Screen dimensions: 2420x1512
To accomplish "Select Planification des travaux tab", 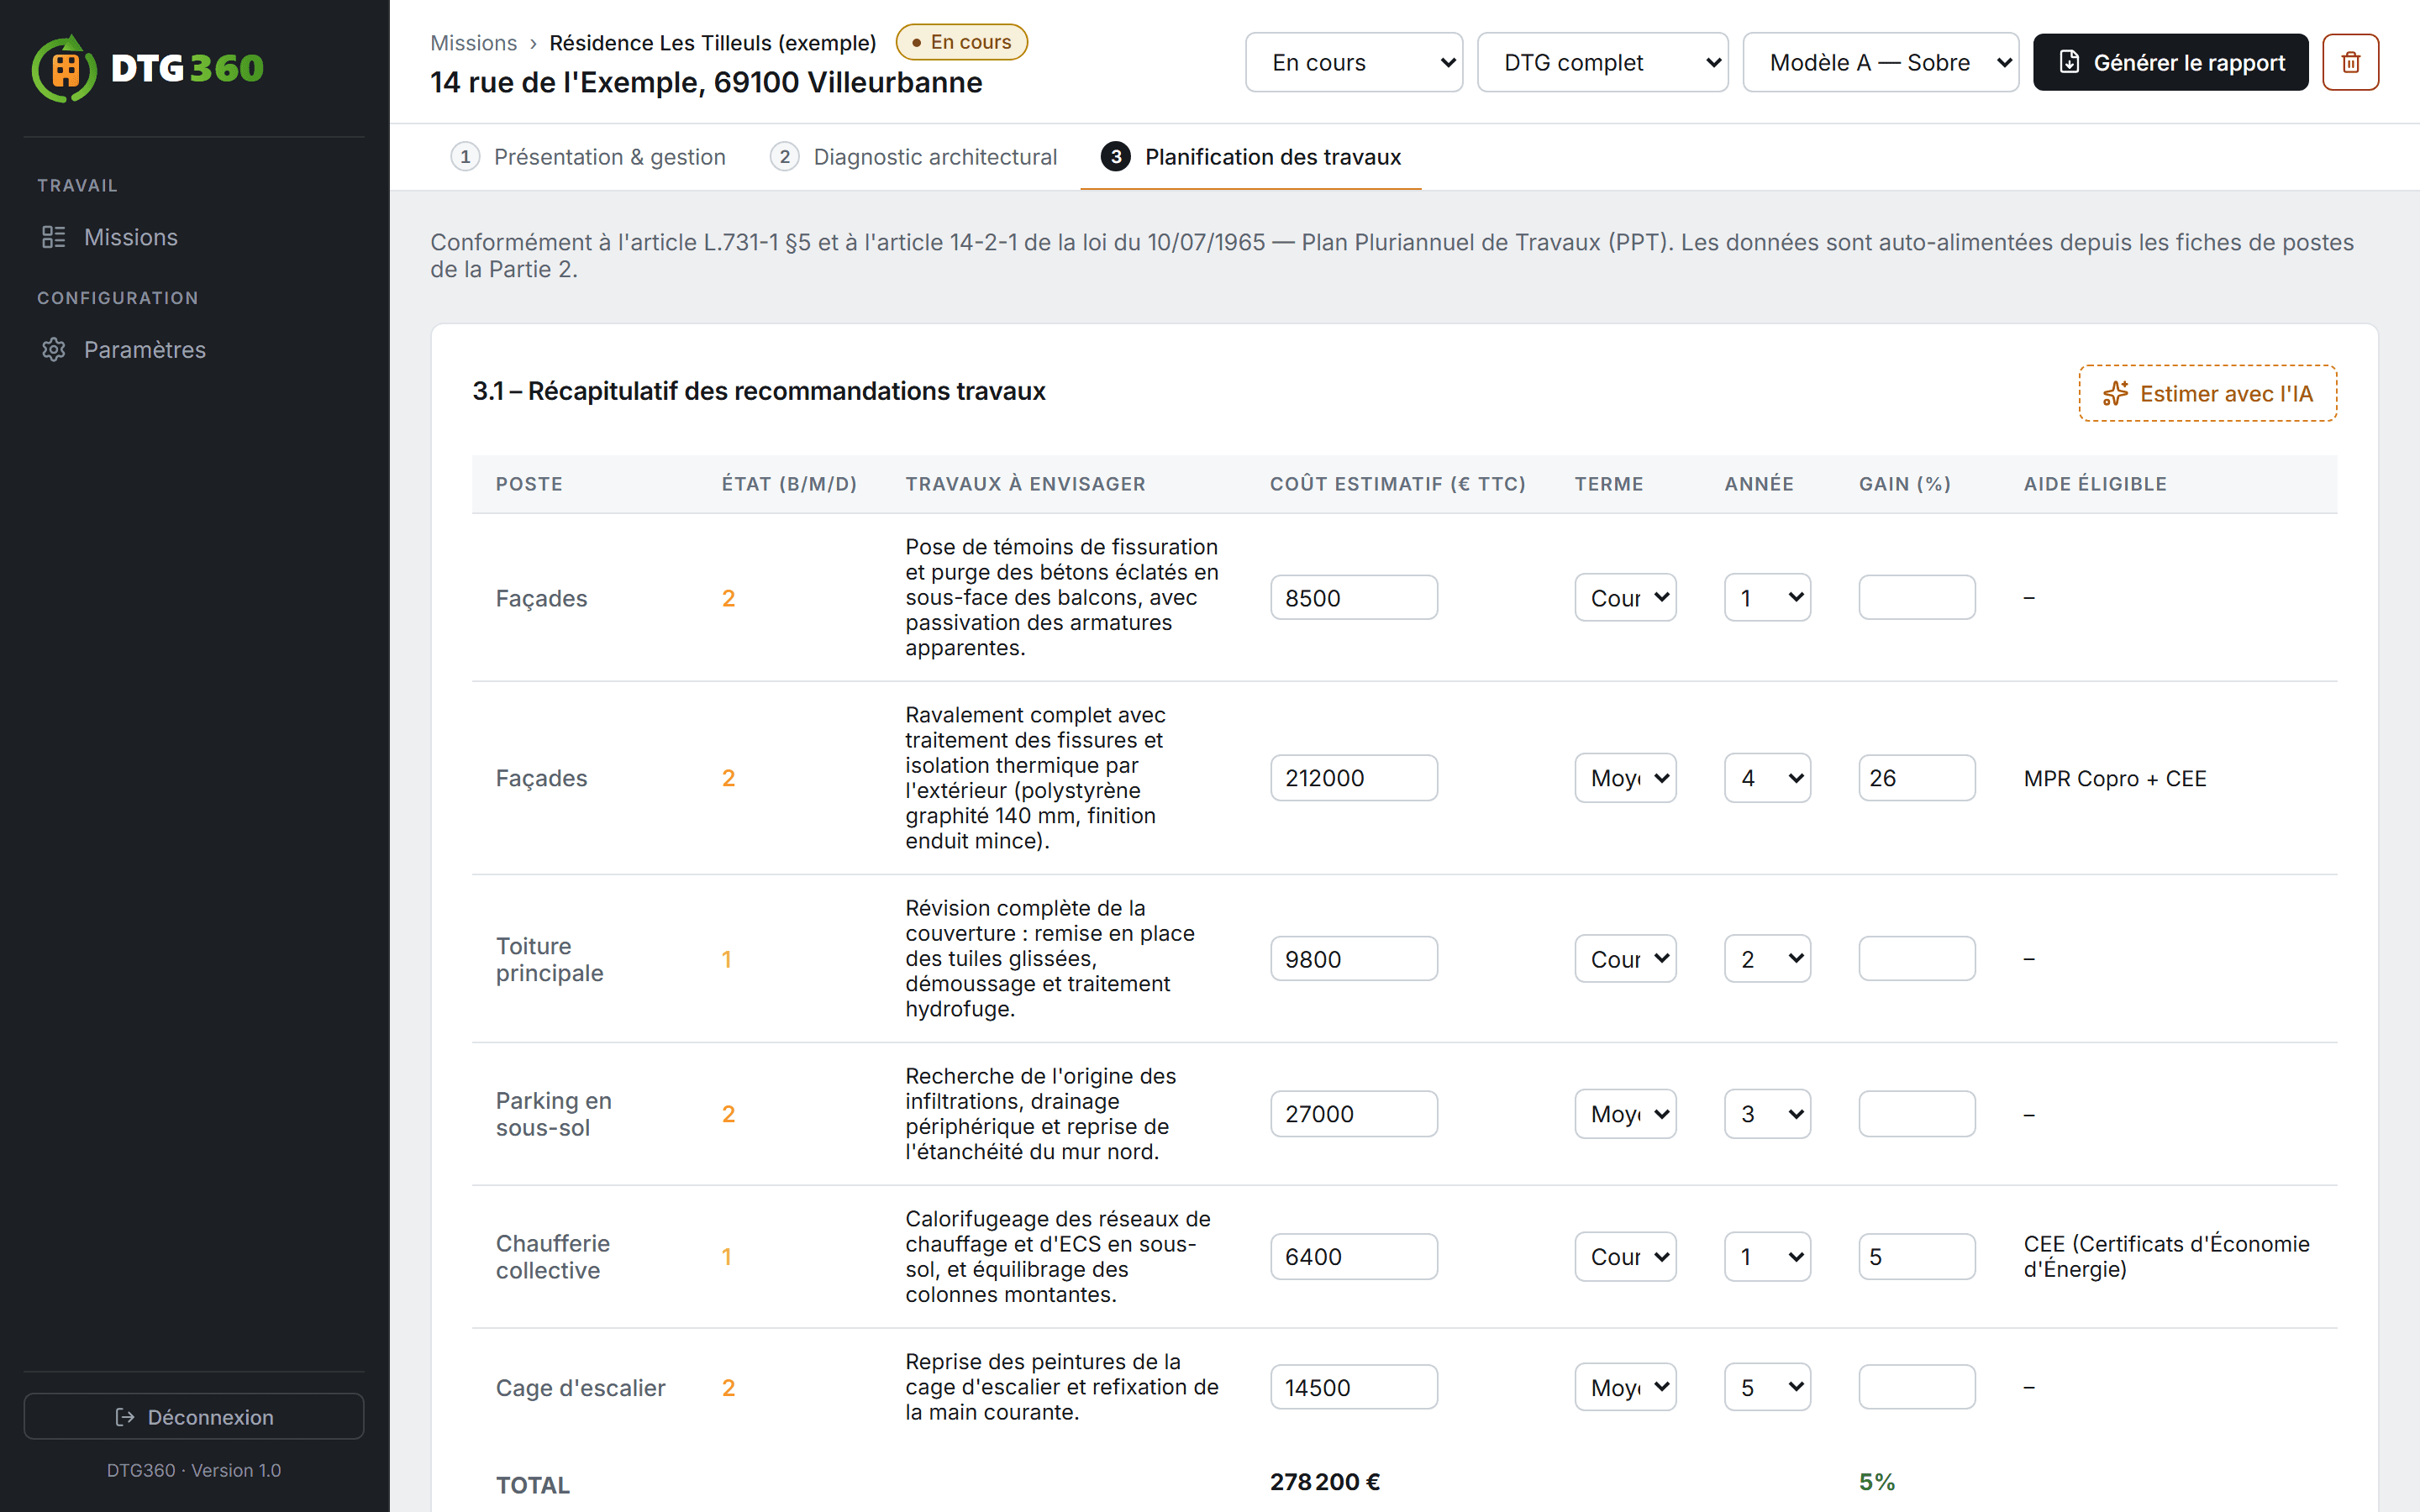I will pos(1250,157).
